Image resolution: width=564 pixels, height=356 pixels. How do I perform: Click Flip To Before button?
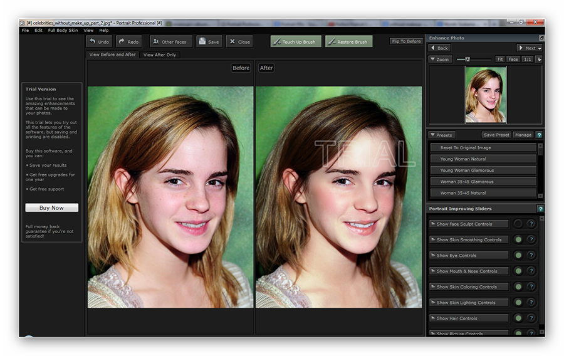pos(406,41)
